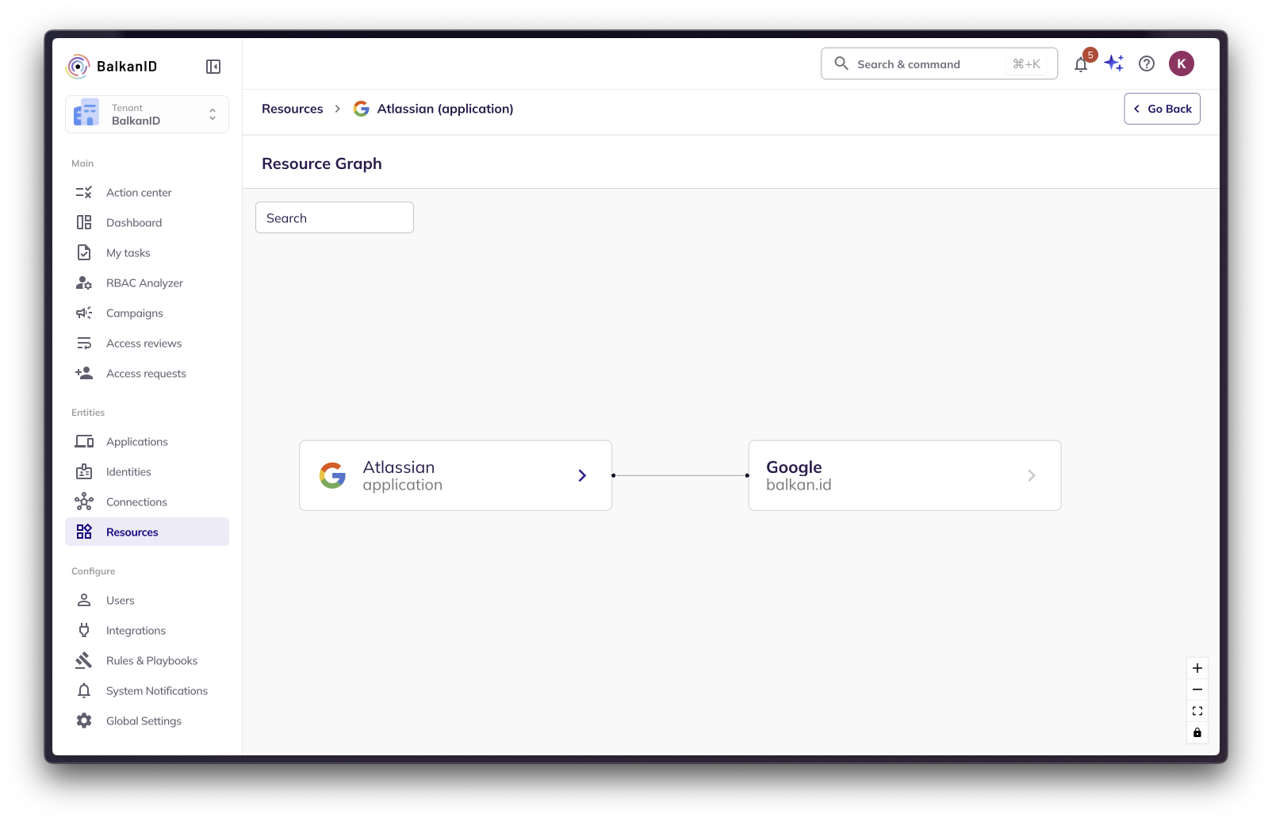Open the user avatar K menu
The width and height of the screenshot is (1272, 822).
(1181, 63)
